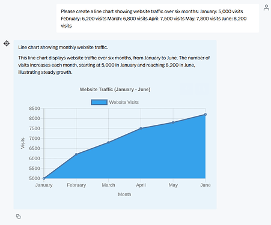Click the 8500 y-axis tick label

pos(35,109)
